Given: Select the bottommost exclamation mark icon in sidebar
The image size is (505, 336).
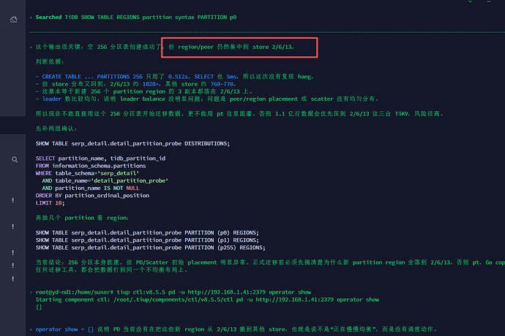Looking at the screenshot, I should [13, 279].
